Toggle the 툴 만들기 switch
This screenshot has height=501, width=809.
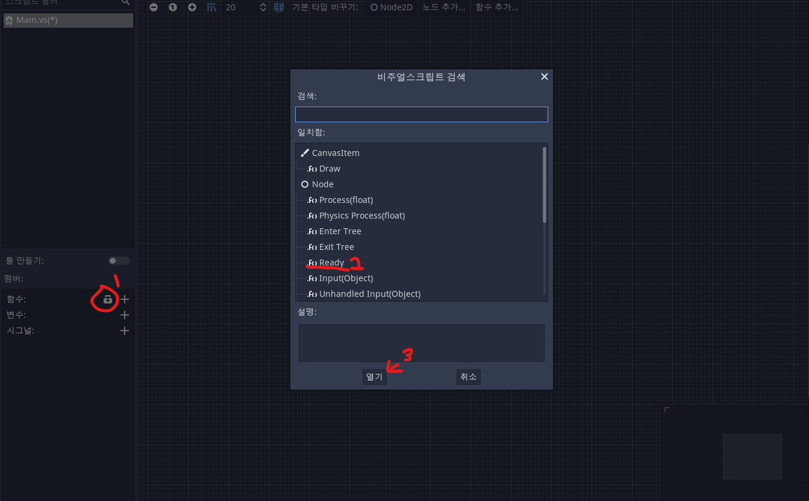click(119, 261)
